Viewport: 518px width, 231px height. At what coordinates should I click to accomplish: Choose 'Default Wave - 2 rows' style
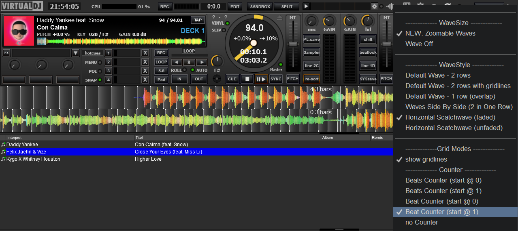coord(438,75)
